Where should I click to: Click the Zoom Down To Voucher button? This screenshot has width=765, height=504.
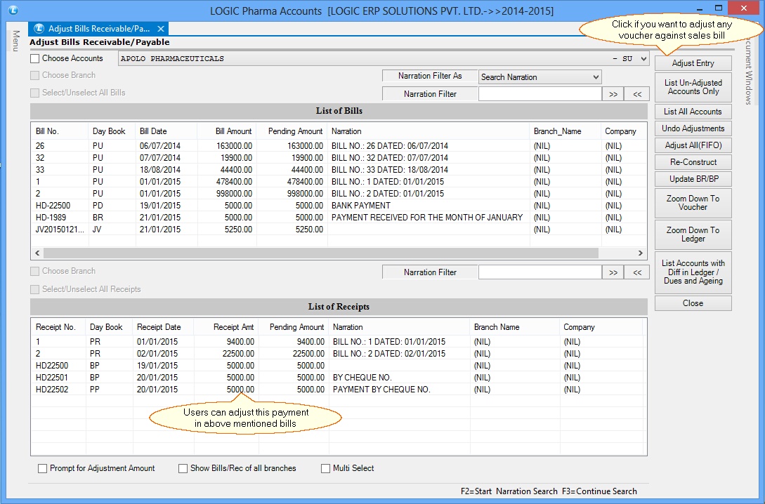coord(693,203)
